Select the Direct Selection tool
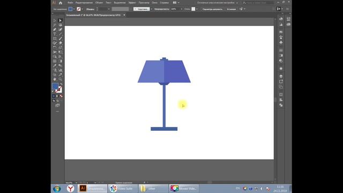The height and width of the screenshot is (193, 343). click(61, 20)
